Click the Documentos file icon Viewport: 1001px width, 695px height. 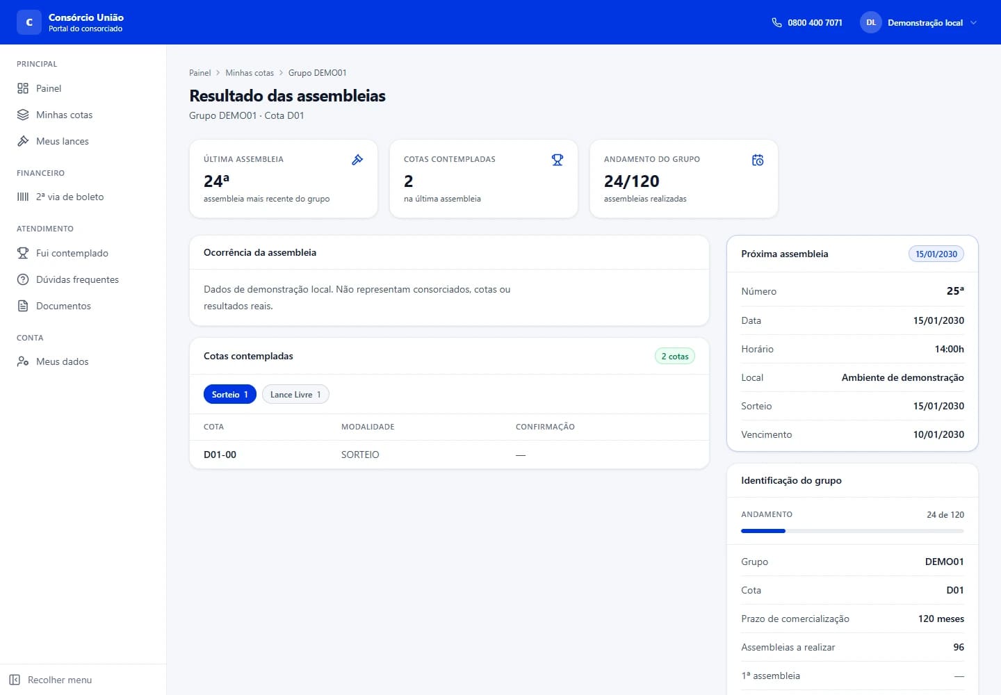[23, 306]
